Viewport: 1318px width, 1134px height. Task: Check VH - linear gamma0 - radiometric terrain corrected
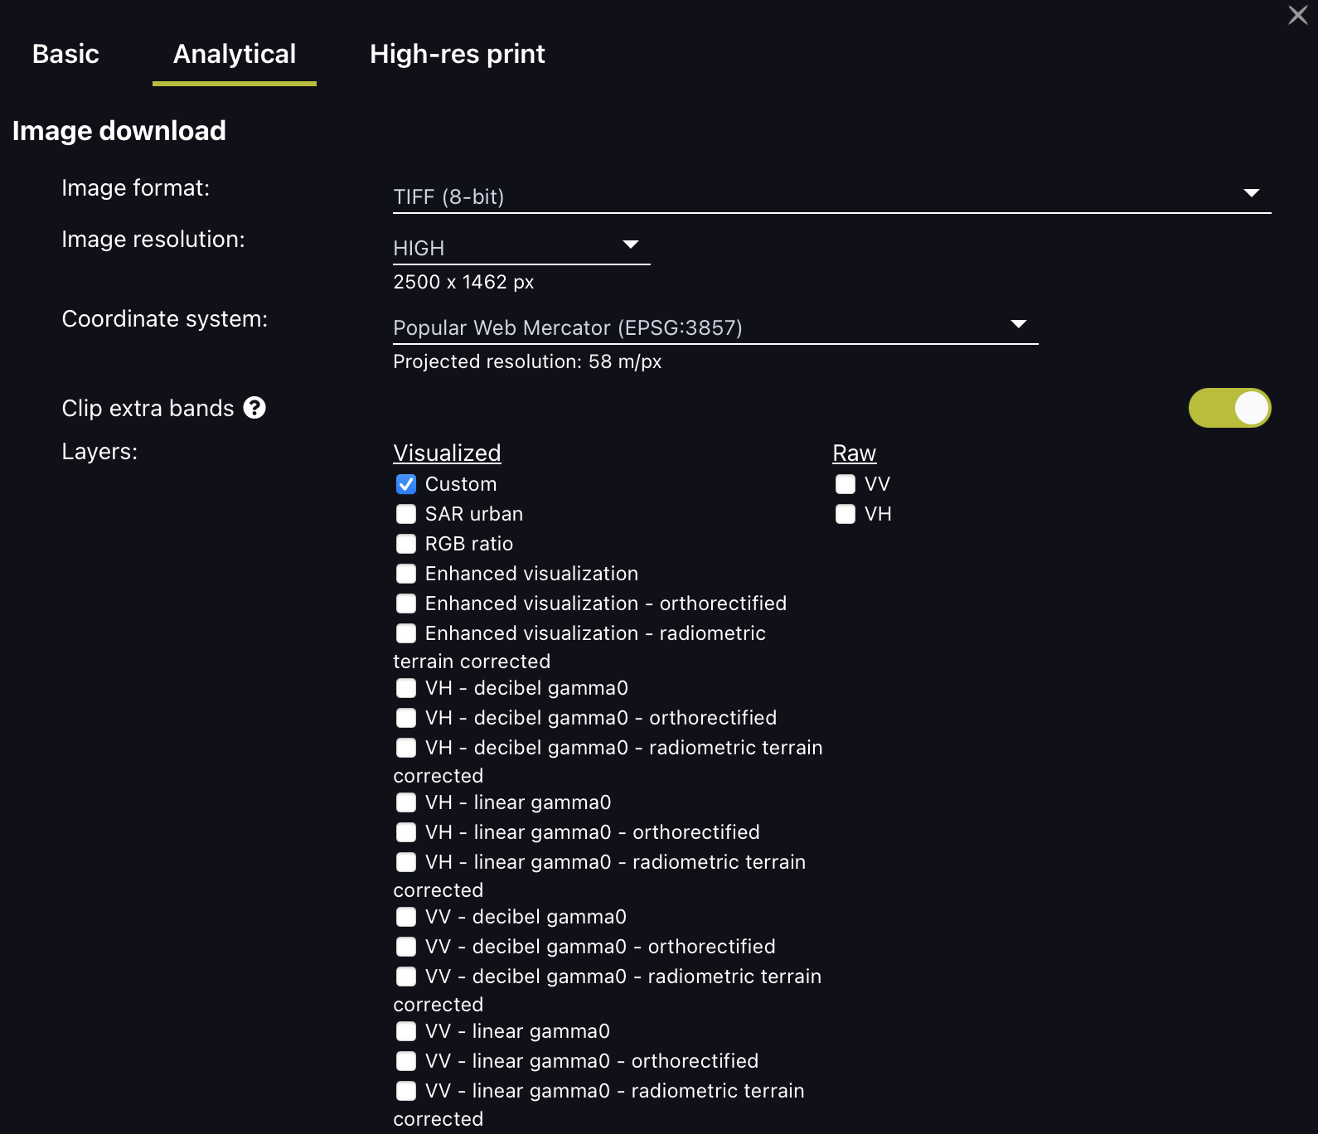406,862
